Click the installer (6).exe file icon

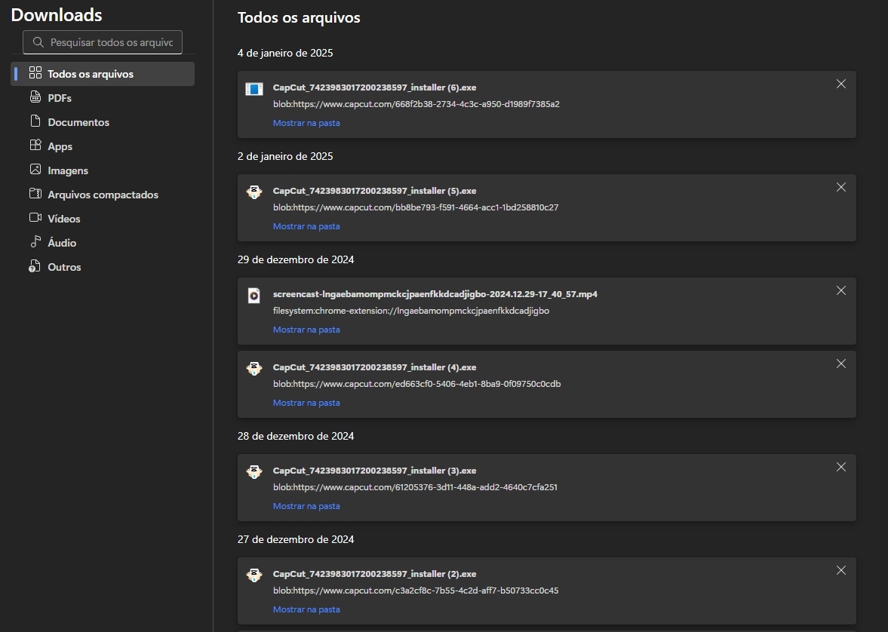pos(254,89)
